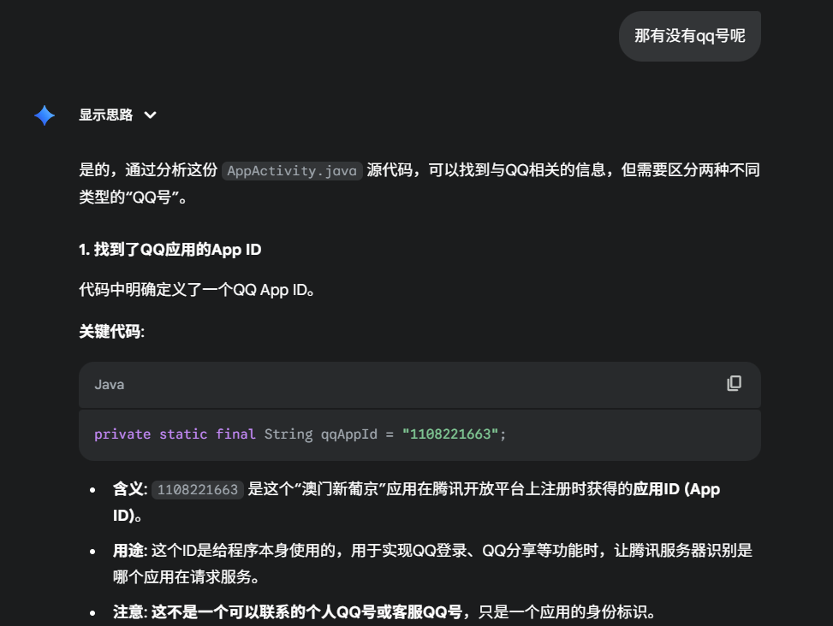Click sentence 代码中明确定义了一个QQ App ID
The image size is (833, 626).
(198, 290)
